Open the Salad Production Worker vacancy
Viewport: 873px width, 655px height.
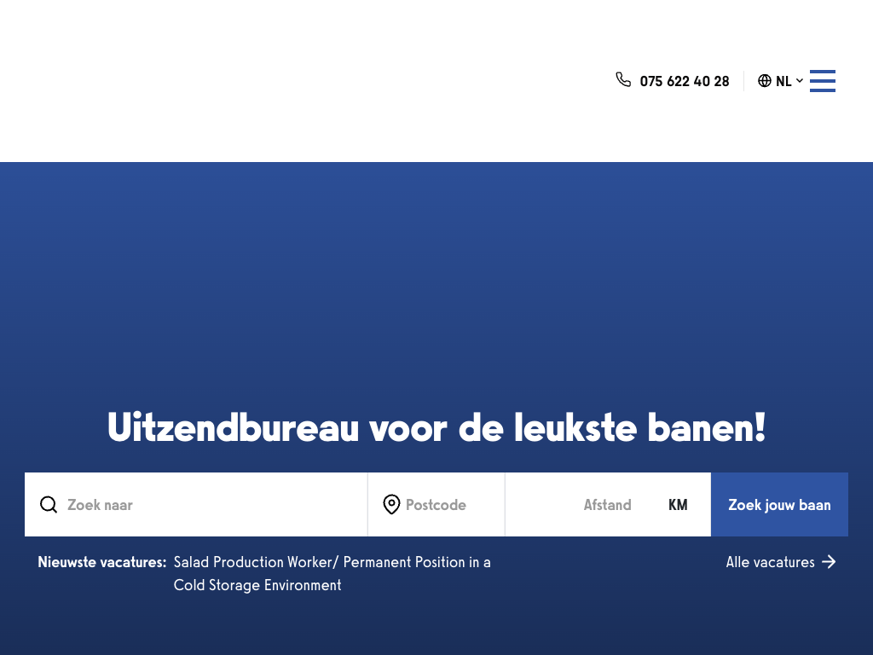332,562
